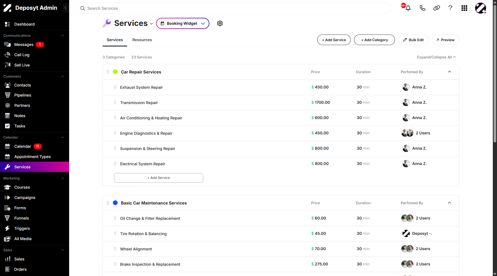
Task: Click the drag handle for Exhaust System Repair
Action: click(115, 87)
